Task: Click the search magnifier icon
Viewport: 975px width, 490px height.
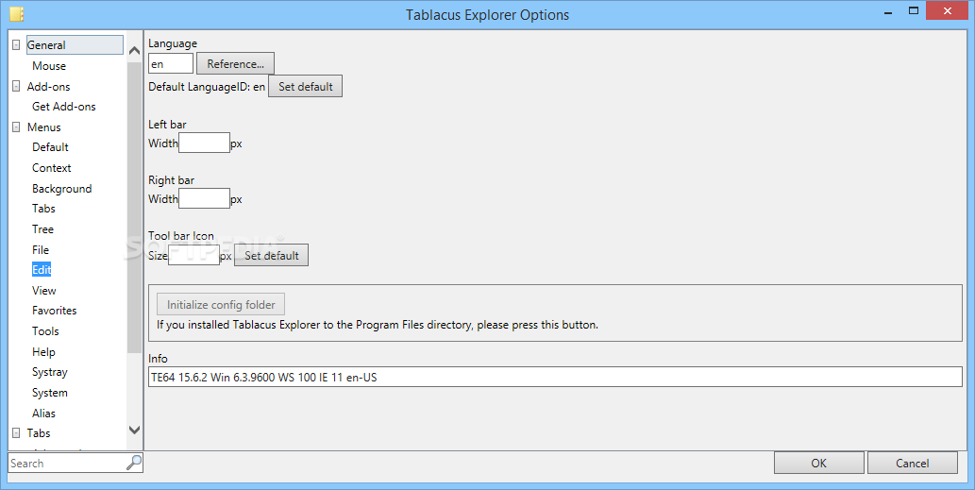Action: pos(134,463)
